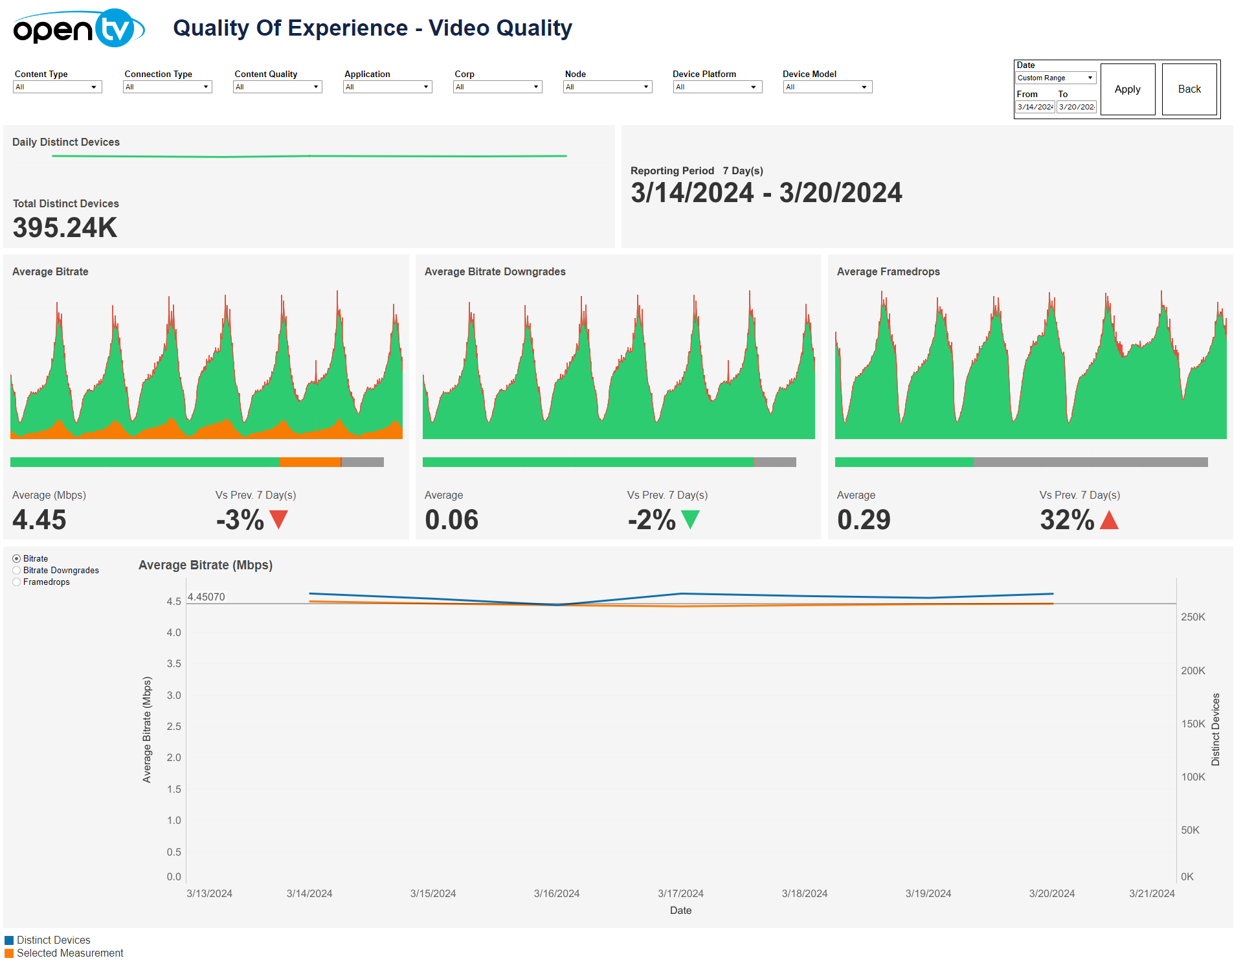Open the Node filter dropdown
Screen dimensions: 1243x967
[x=608, y=87]
